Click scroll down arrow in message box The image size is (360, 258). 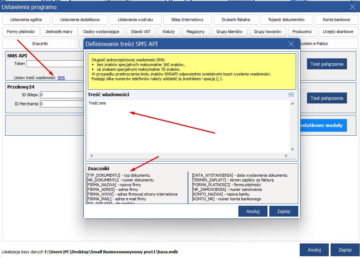(292, 150)
